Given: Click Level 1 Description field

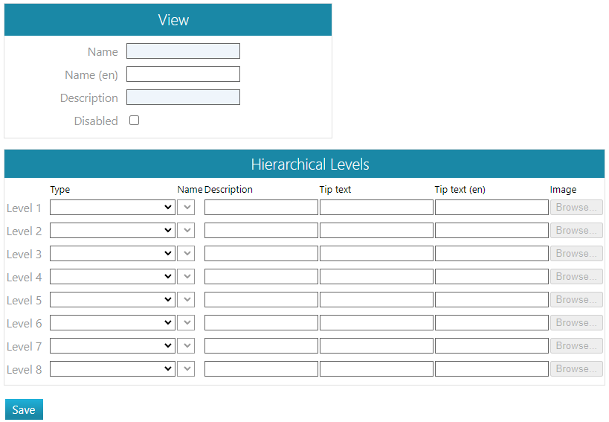Looking at the screenshot, I should click(x=261, y=208).
